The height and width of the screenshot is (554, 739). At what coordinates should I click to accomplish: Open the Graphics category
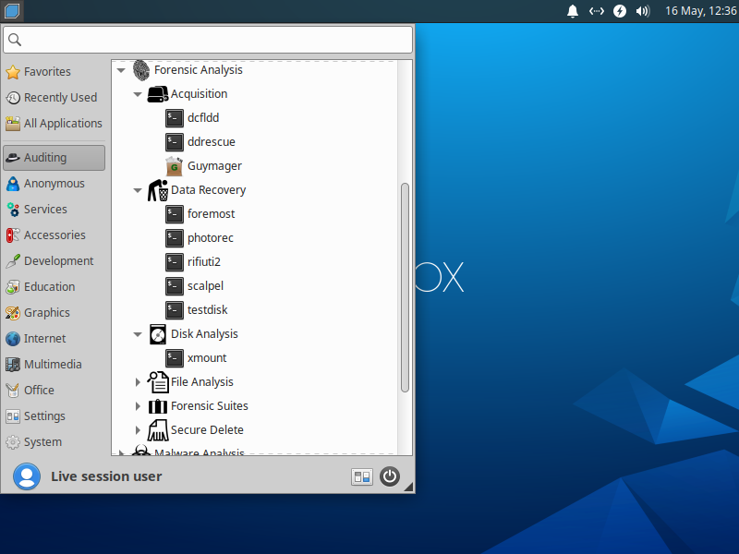click(x=54, y=313)
